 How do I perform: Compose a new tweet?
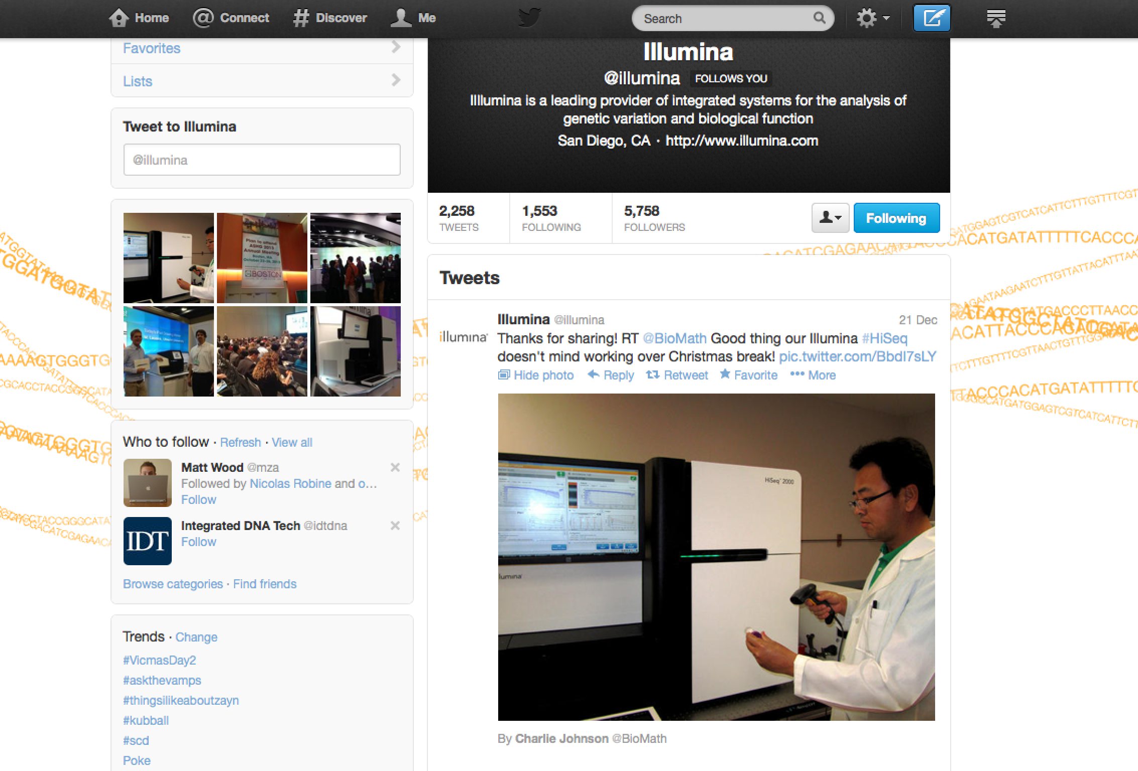932,18
